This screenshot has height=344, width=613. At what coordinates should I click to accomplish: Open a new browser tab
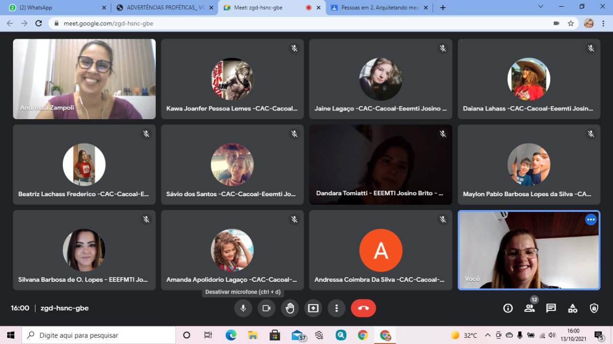(x=443, y=8)
